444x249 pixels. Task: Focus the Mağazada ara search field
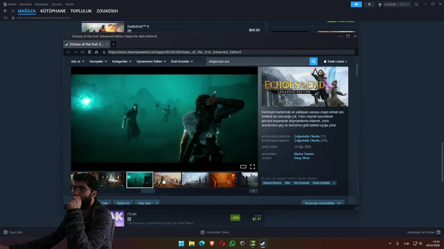click(x=258, y=61)
